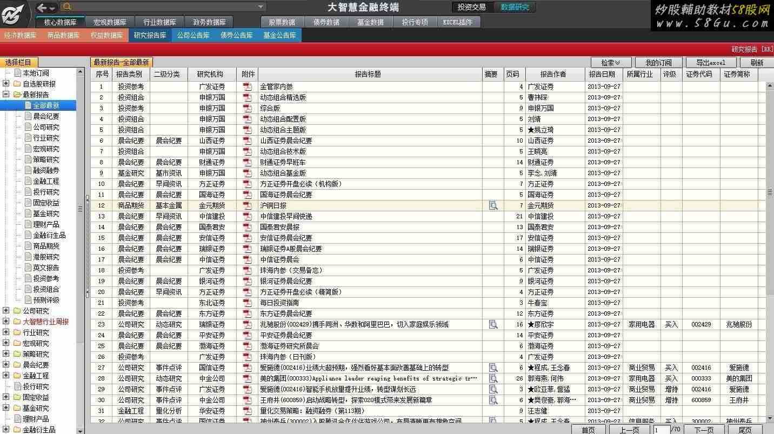Viewport: 774px width, 434px height.
Task: Expand the 自选股研报 tree node
Action: point(6,84)
